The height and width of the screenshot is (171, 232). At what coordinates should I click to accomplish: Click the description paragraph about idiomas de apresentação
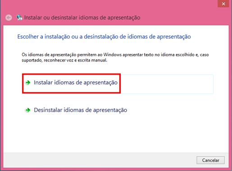[115, 57]
